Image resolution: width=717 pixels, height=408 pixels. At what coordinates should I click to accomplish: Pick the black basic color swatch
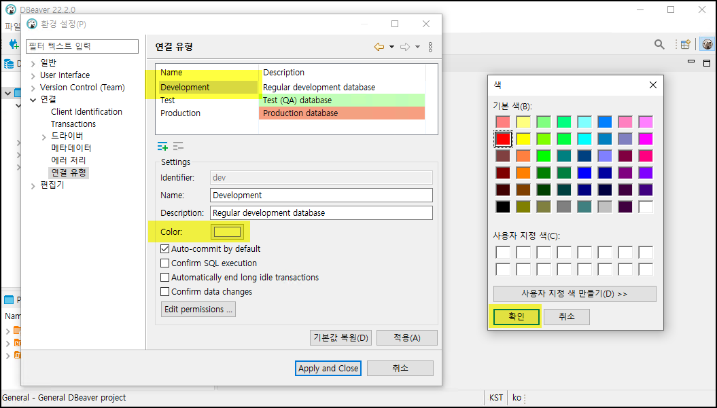pyautogui.click(x=503, y=206)
